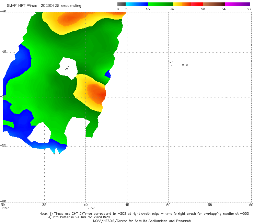Click the longitude axis label "40"
Image resolution: width=254 pixels, height=223 pixels.
coord(85,205)
